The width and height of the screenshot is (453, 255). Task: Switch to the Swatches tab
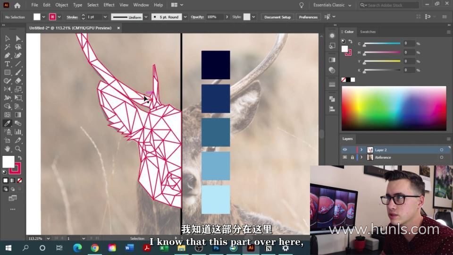pyautogui.click(x=368, y=32)
